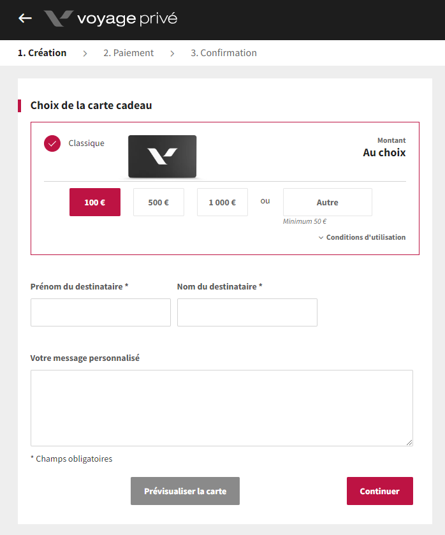Click the back arrow icon in header
The width and height of the screenshot is (445, 535).
[x=25, y=18]
